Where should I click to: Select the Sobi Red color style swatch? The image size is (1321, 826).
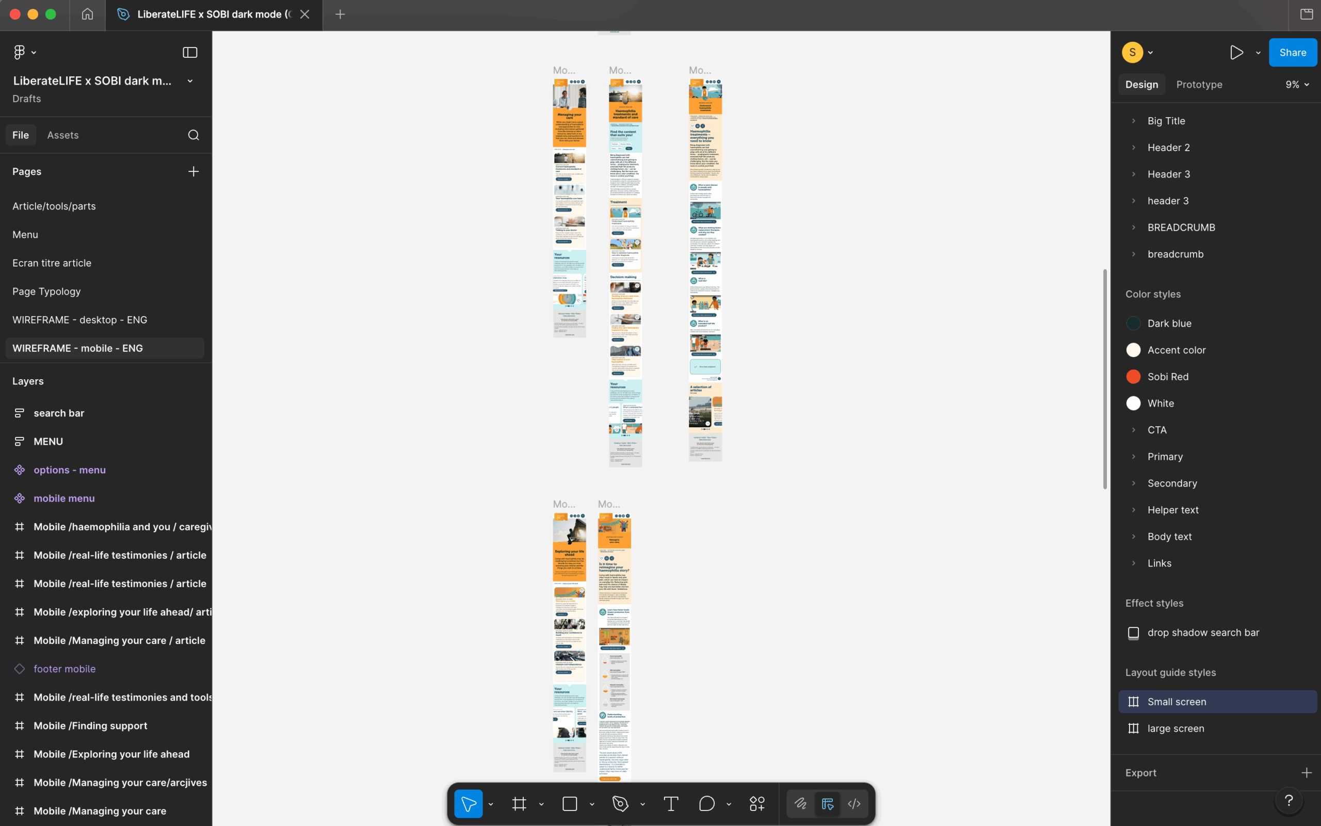point(1134,377)
